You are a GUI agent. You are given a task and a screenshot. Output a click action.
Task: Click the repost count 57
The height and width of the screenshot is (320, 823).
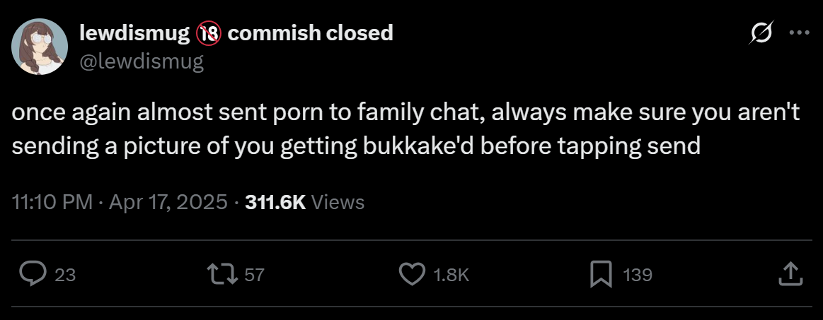[254, 274]
